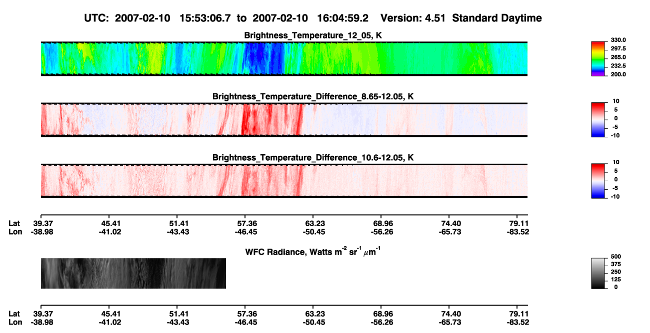Screen dimensions: 650x333
Task: Click the 265.0 colorbar label
Action: 618,57
